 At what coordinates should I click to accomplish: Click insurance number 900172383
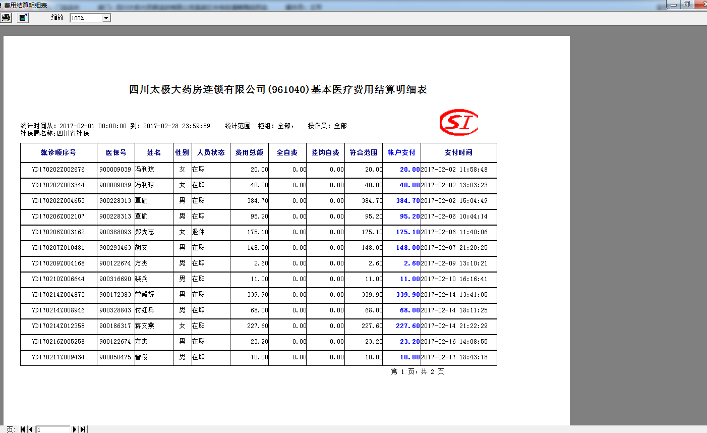tap(115, 295)
